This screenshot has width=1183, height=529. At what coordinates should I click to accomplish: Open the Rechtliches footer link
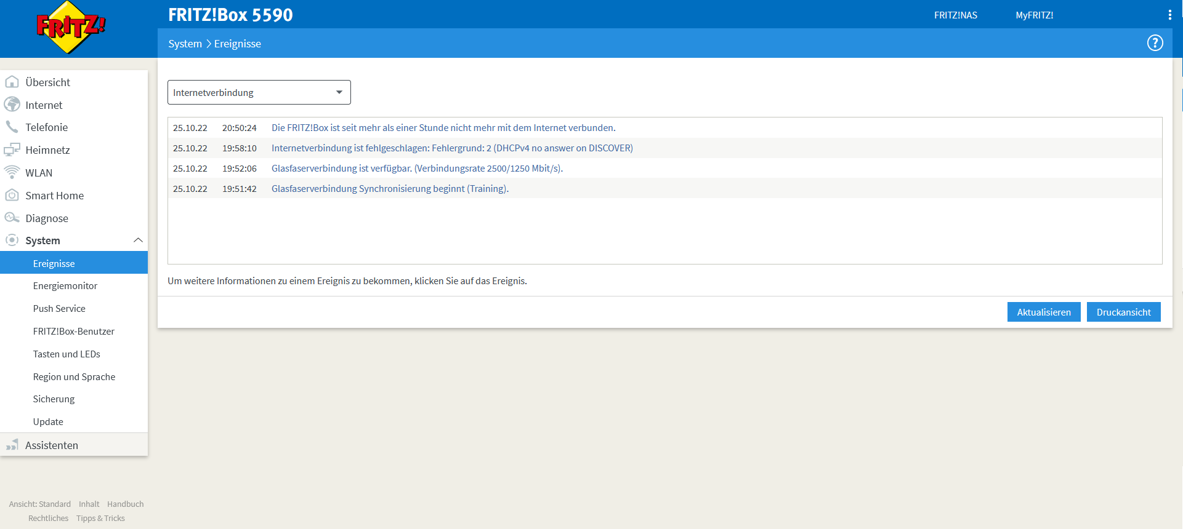pyautogui.click(x=48, y=518)
